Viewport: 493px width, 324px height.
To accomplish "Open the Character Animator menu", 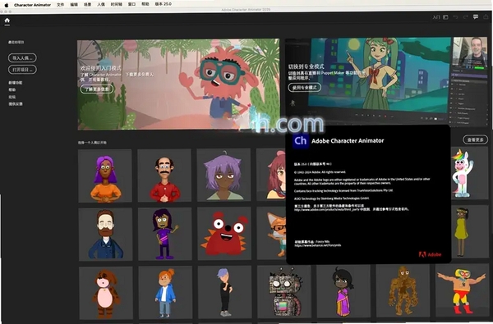I will tap(32, 5).
